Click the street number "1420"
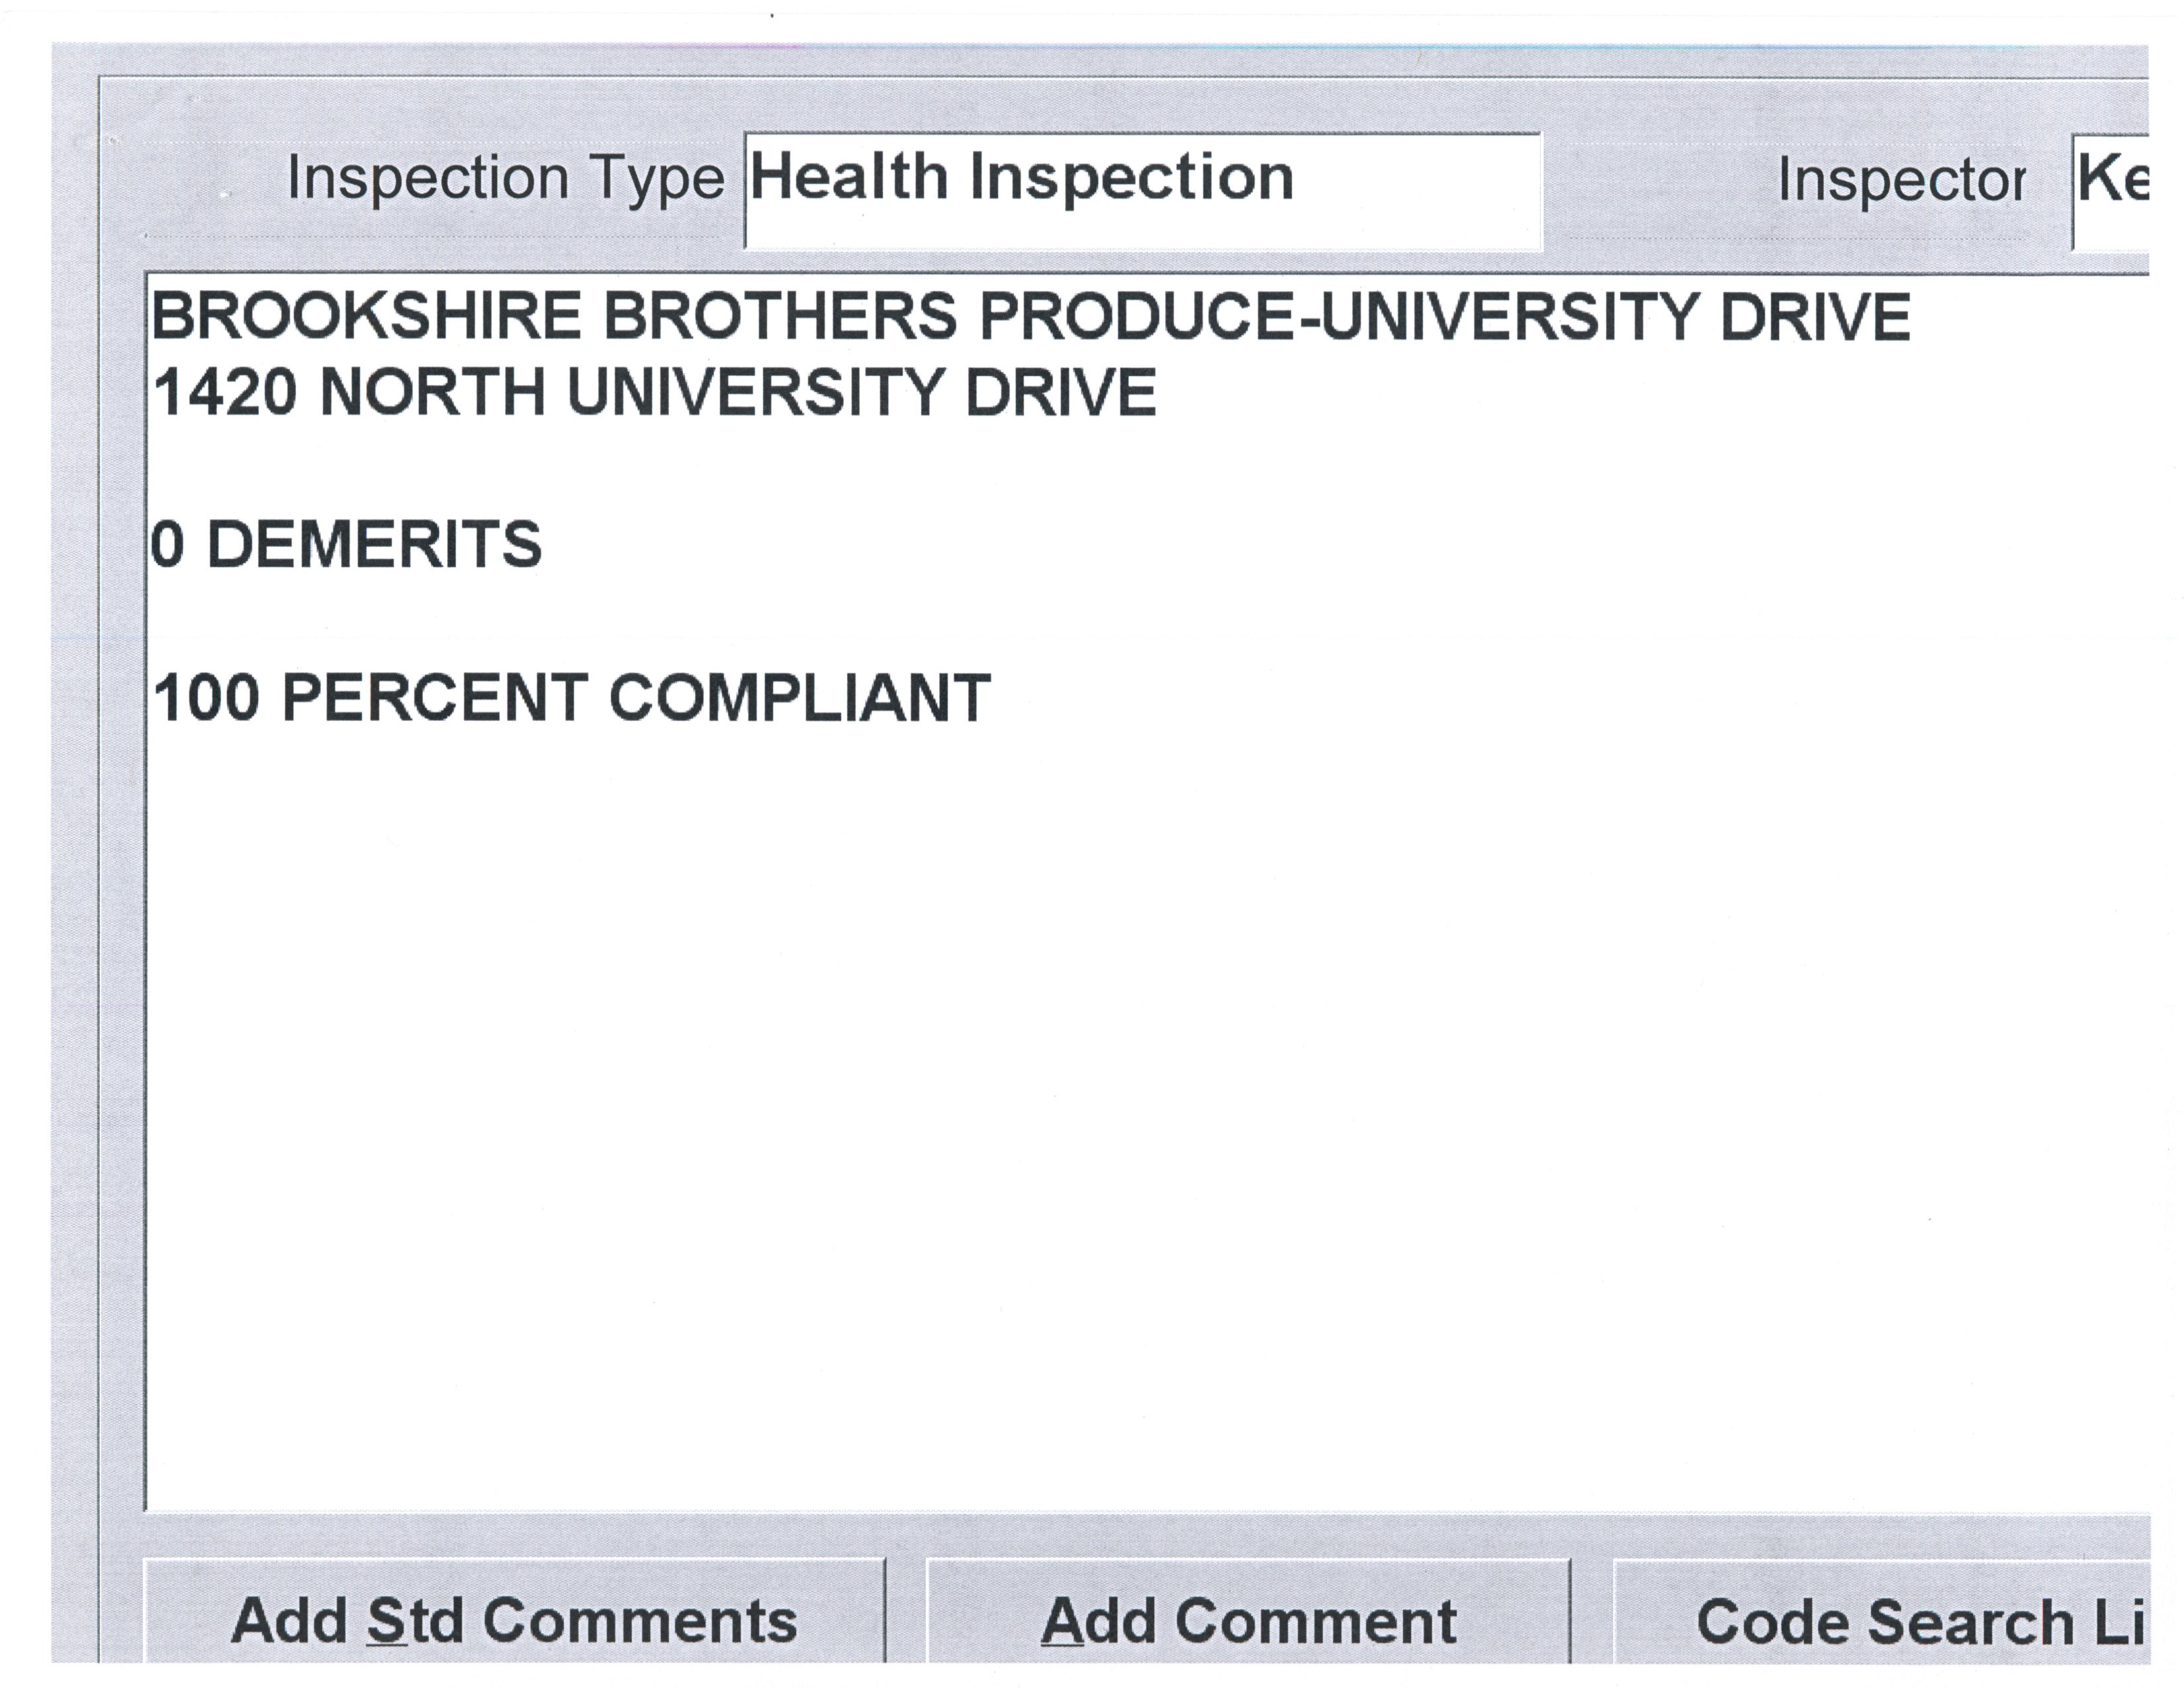 [225, 392]
